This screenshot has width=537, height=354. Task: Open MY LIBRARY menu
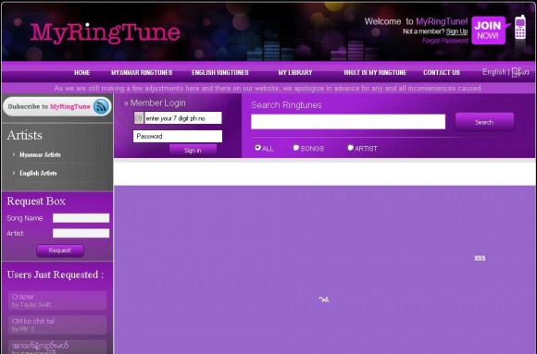click(295, 72)
